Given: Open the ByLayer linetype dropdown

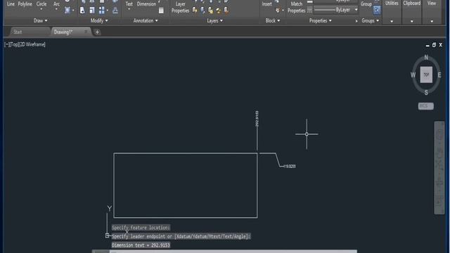Looking at the screenshot, I should coord(356,10).
